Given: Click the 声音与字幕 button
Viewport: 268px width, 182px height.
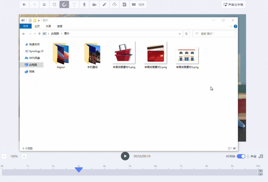Looking at the screenshot, I should pos(233,5).
